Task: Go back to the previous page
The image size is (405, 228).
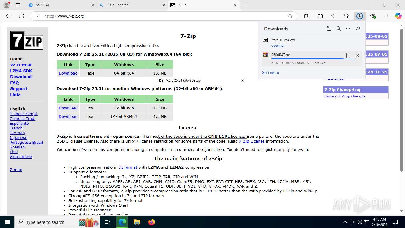Action: point(8,16)
